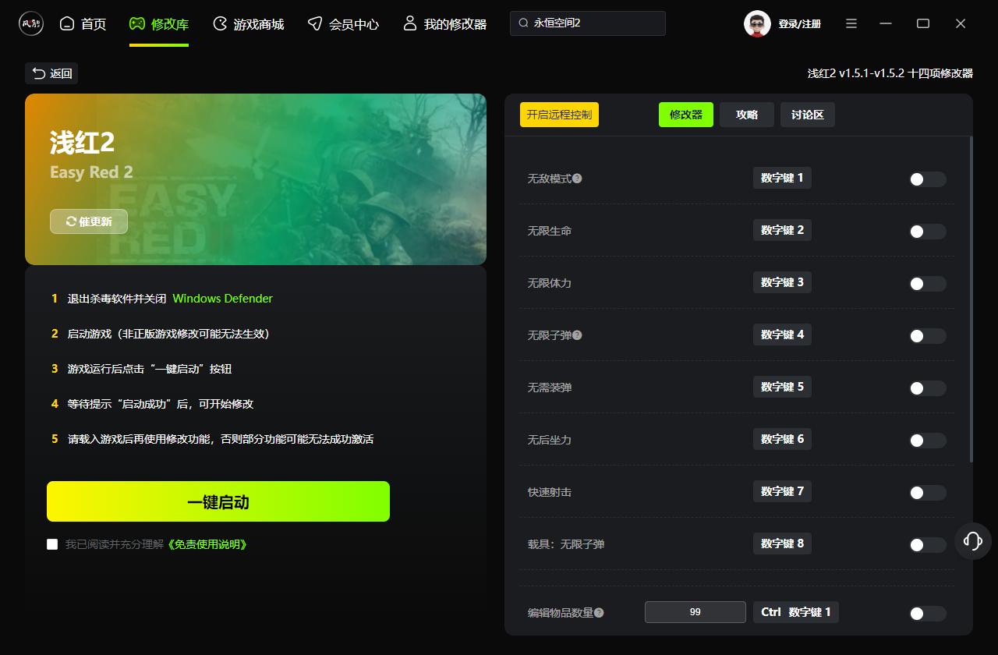Open the 《免责使用说明》 link
The image size is (998, 655).
pyautogui.click(x=207, y=544)
